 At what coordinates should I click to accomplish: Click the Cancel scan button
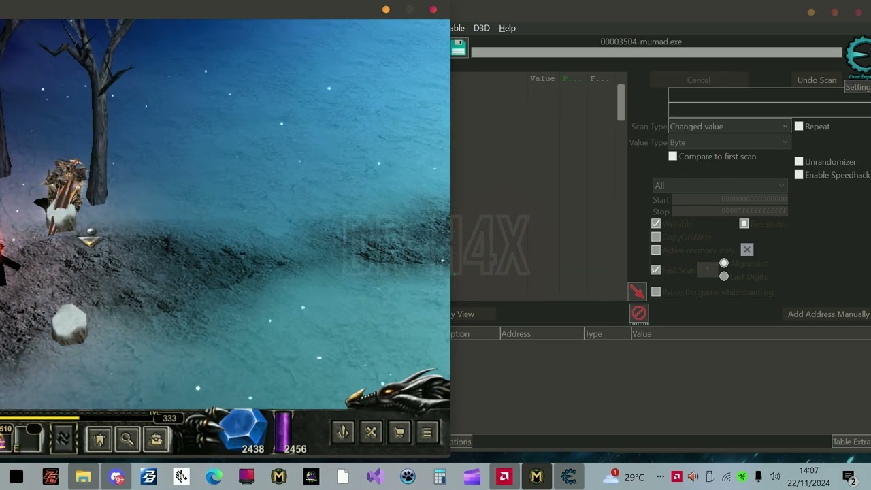point(698,80)
